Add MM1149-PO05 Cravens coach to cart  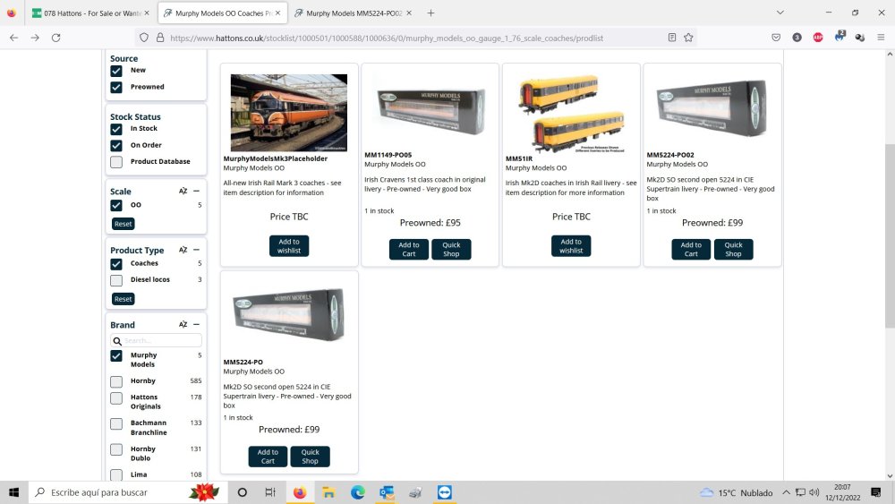408,250
